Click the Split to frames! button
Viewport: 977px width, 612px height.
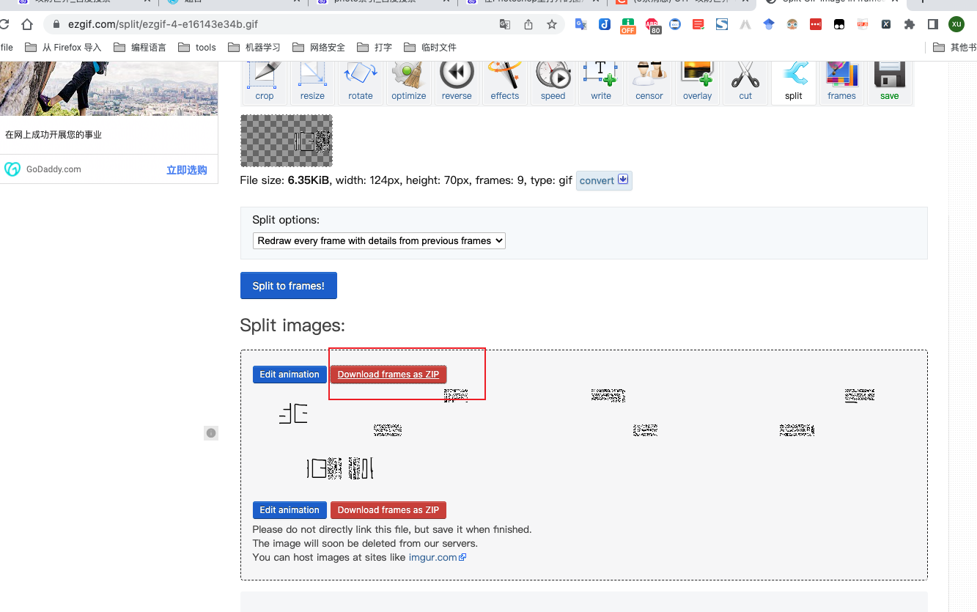coord(289,286)
